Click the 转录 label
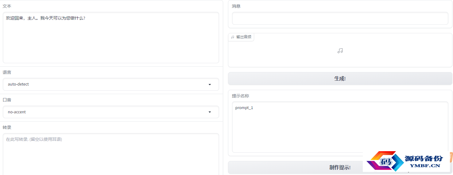 coord(7,127)
